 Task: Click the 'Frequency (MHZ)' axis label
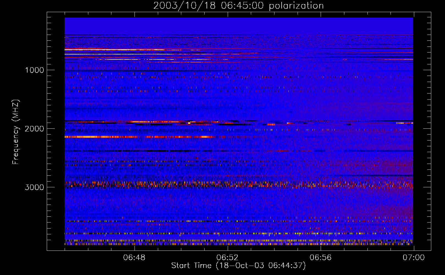point(16,132)
